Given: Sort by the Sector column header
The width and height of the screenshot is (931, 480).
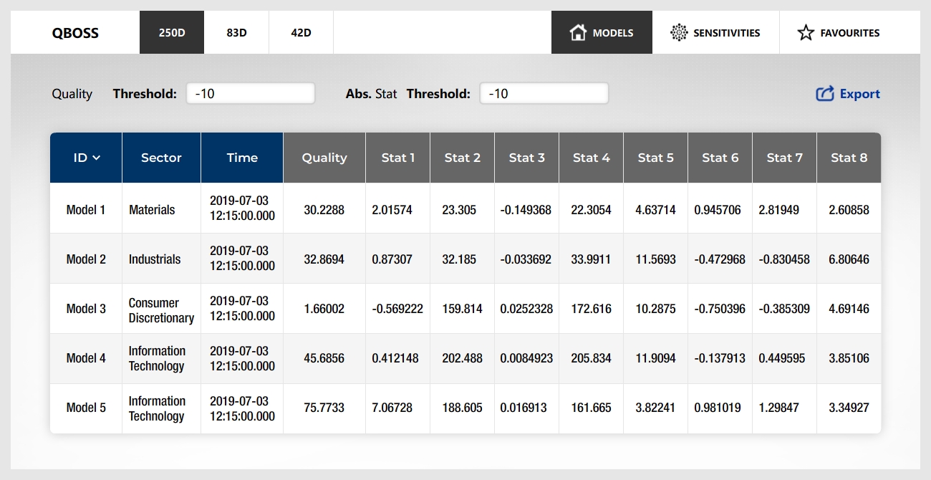Looking at the screenshot, I should point(161,158).
